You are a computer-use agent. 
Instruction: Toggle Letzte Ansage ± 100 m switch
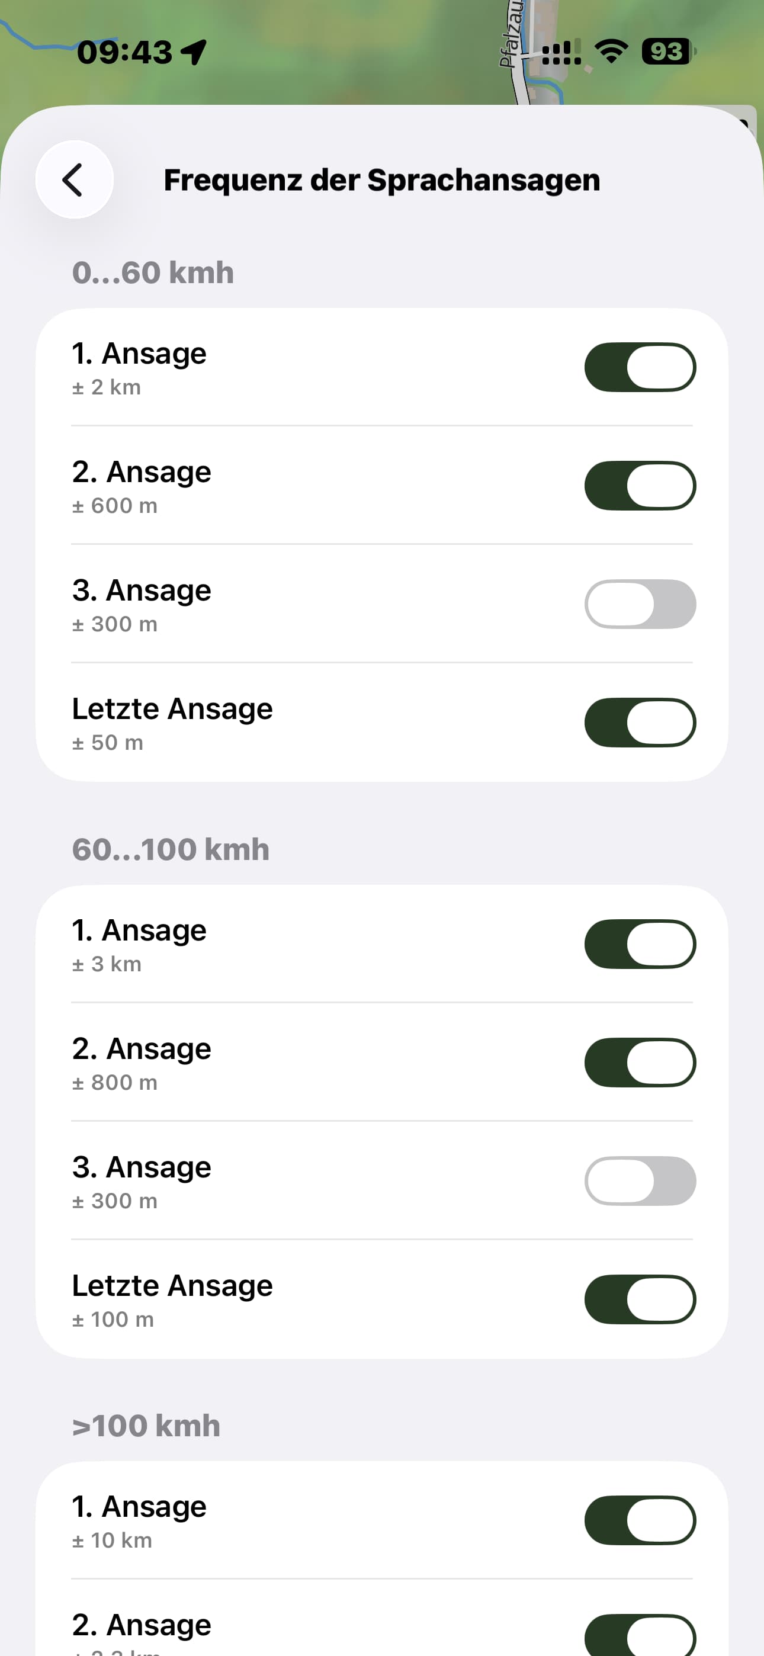pos(640,1299)
